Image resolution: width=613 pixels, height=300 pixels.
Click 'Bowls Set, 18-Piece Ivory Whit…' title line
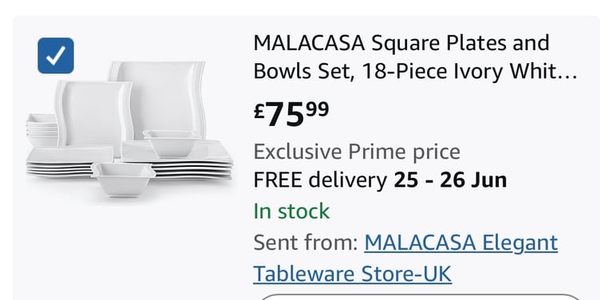pyautogui.click(x=415, y=72)
